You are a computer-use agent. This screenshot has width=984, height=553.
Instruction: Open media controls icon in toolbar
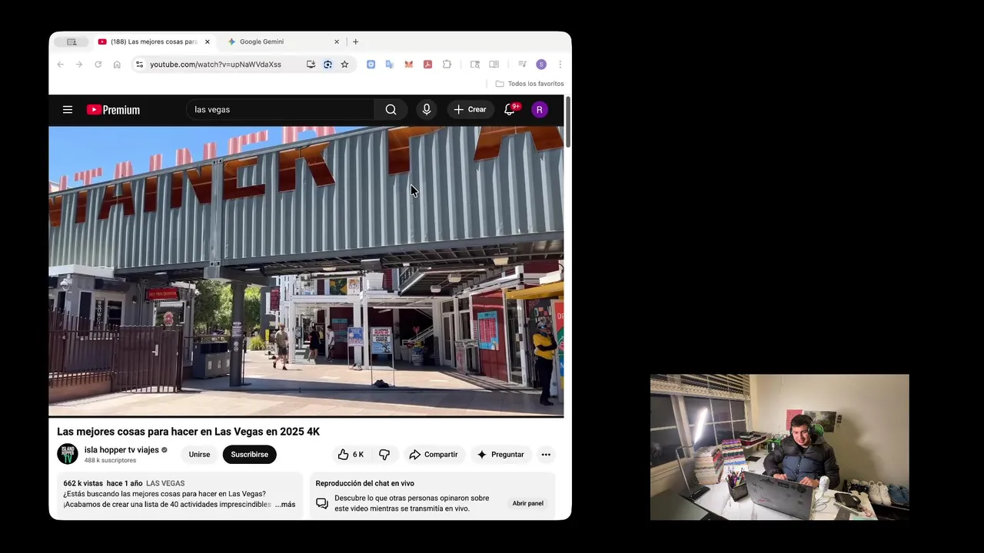(522, 65)
